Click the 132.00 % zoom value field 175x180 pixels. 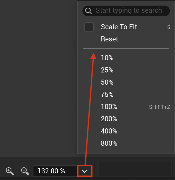click(x=55, y=171)
